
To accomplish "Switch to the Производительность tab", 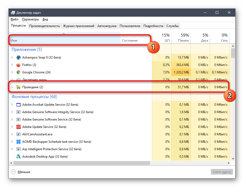I will pyautogui.click(x=44, y=26).
